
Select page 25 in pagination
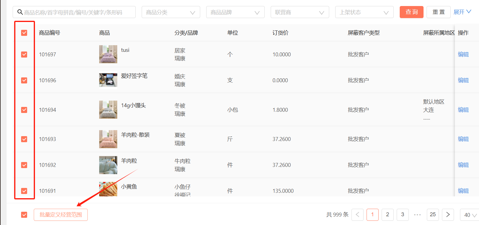[x=433, y=214]
